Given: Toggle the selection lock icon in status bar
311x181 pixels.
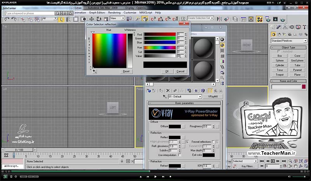Looking at the screenshot, I should tap(122, 161).
